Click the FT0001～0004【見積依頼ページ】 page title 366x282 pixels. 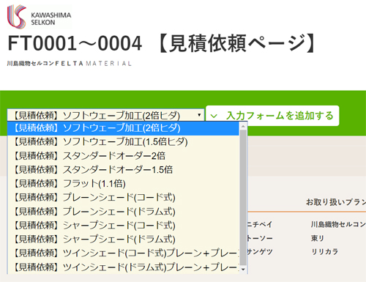coord(162,44)
